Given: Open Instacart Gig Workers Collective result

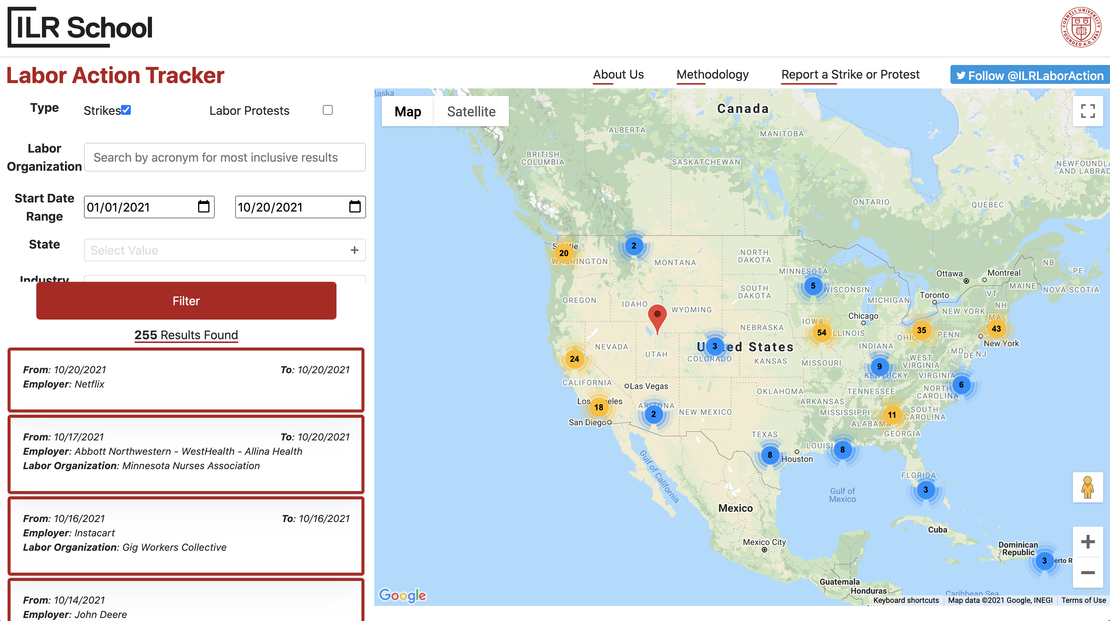Looking at the screenshot, I should pos(186,535).
